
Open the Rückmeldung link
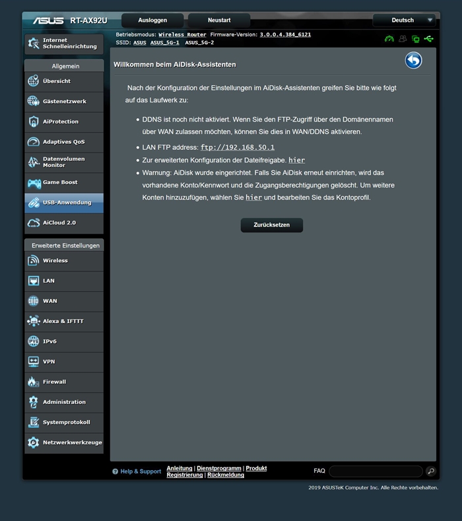tap(226, 475)
